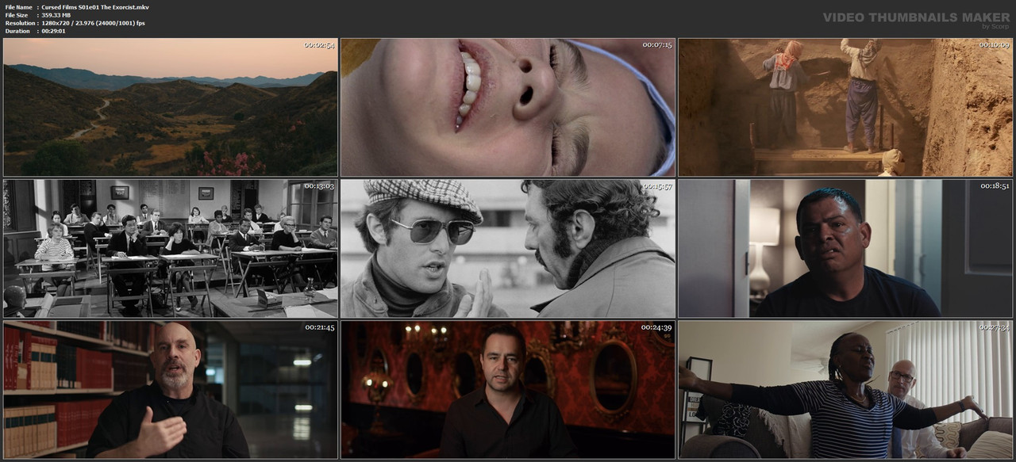
Task: Click the "File Name" label
Action: [18, 7]
